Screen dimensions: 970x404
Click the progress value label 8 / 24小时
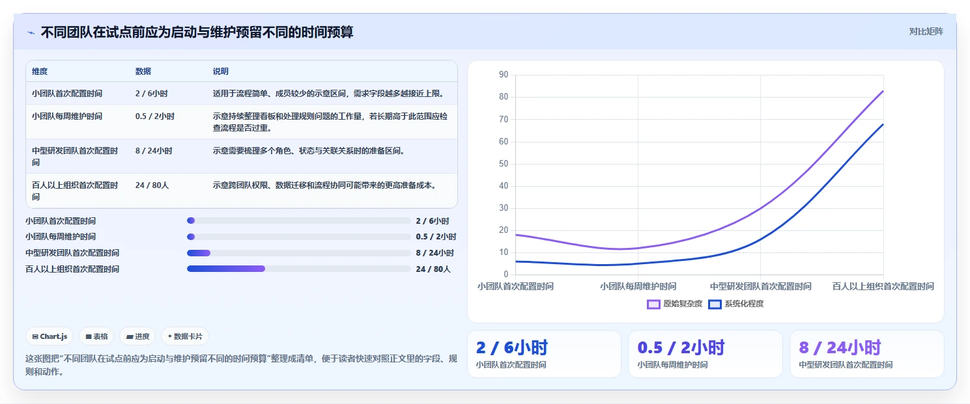(435, 253)
